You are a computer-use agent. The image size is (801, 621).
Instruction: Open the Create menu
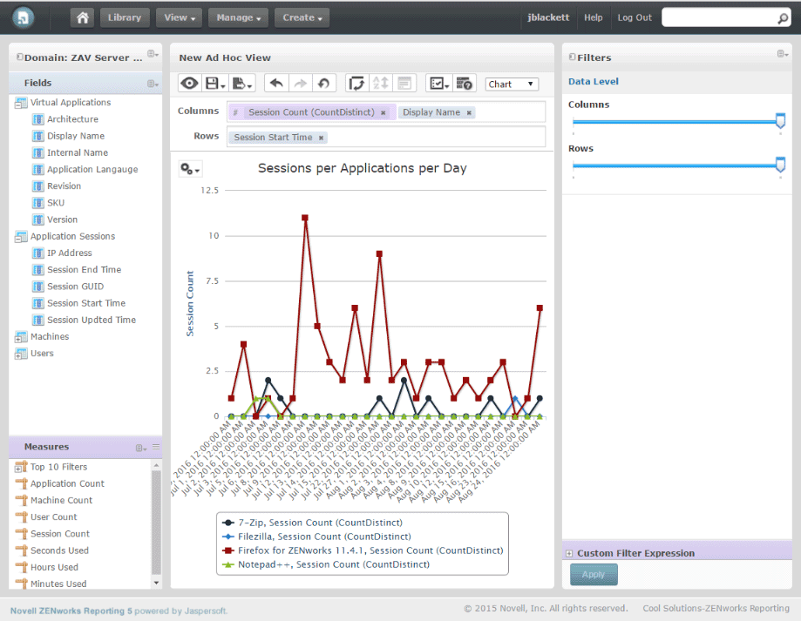pyautogui.click(x=302, y=18)
